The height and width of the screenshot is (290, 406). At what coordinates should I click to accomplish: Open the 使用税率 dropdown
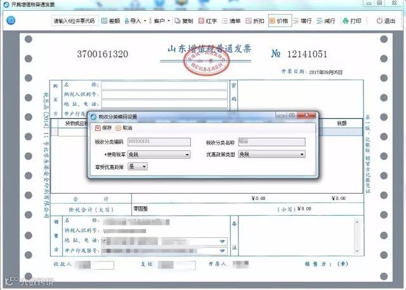[159, 154]
